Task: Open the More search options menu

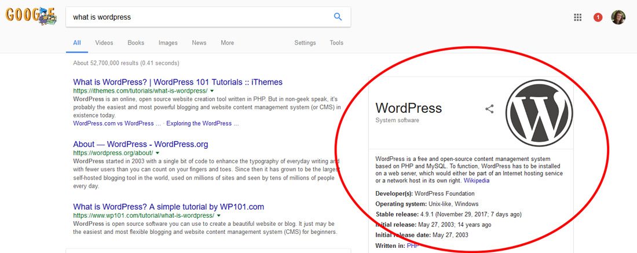Action: [x=227, y=43]
